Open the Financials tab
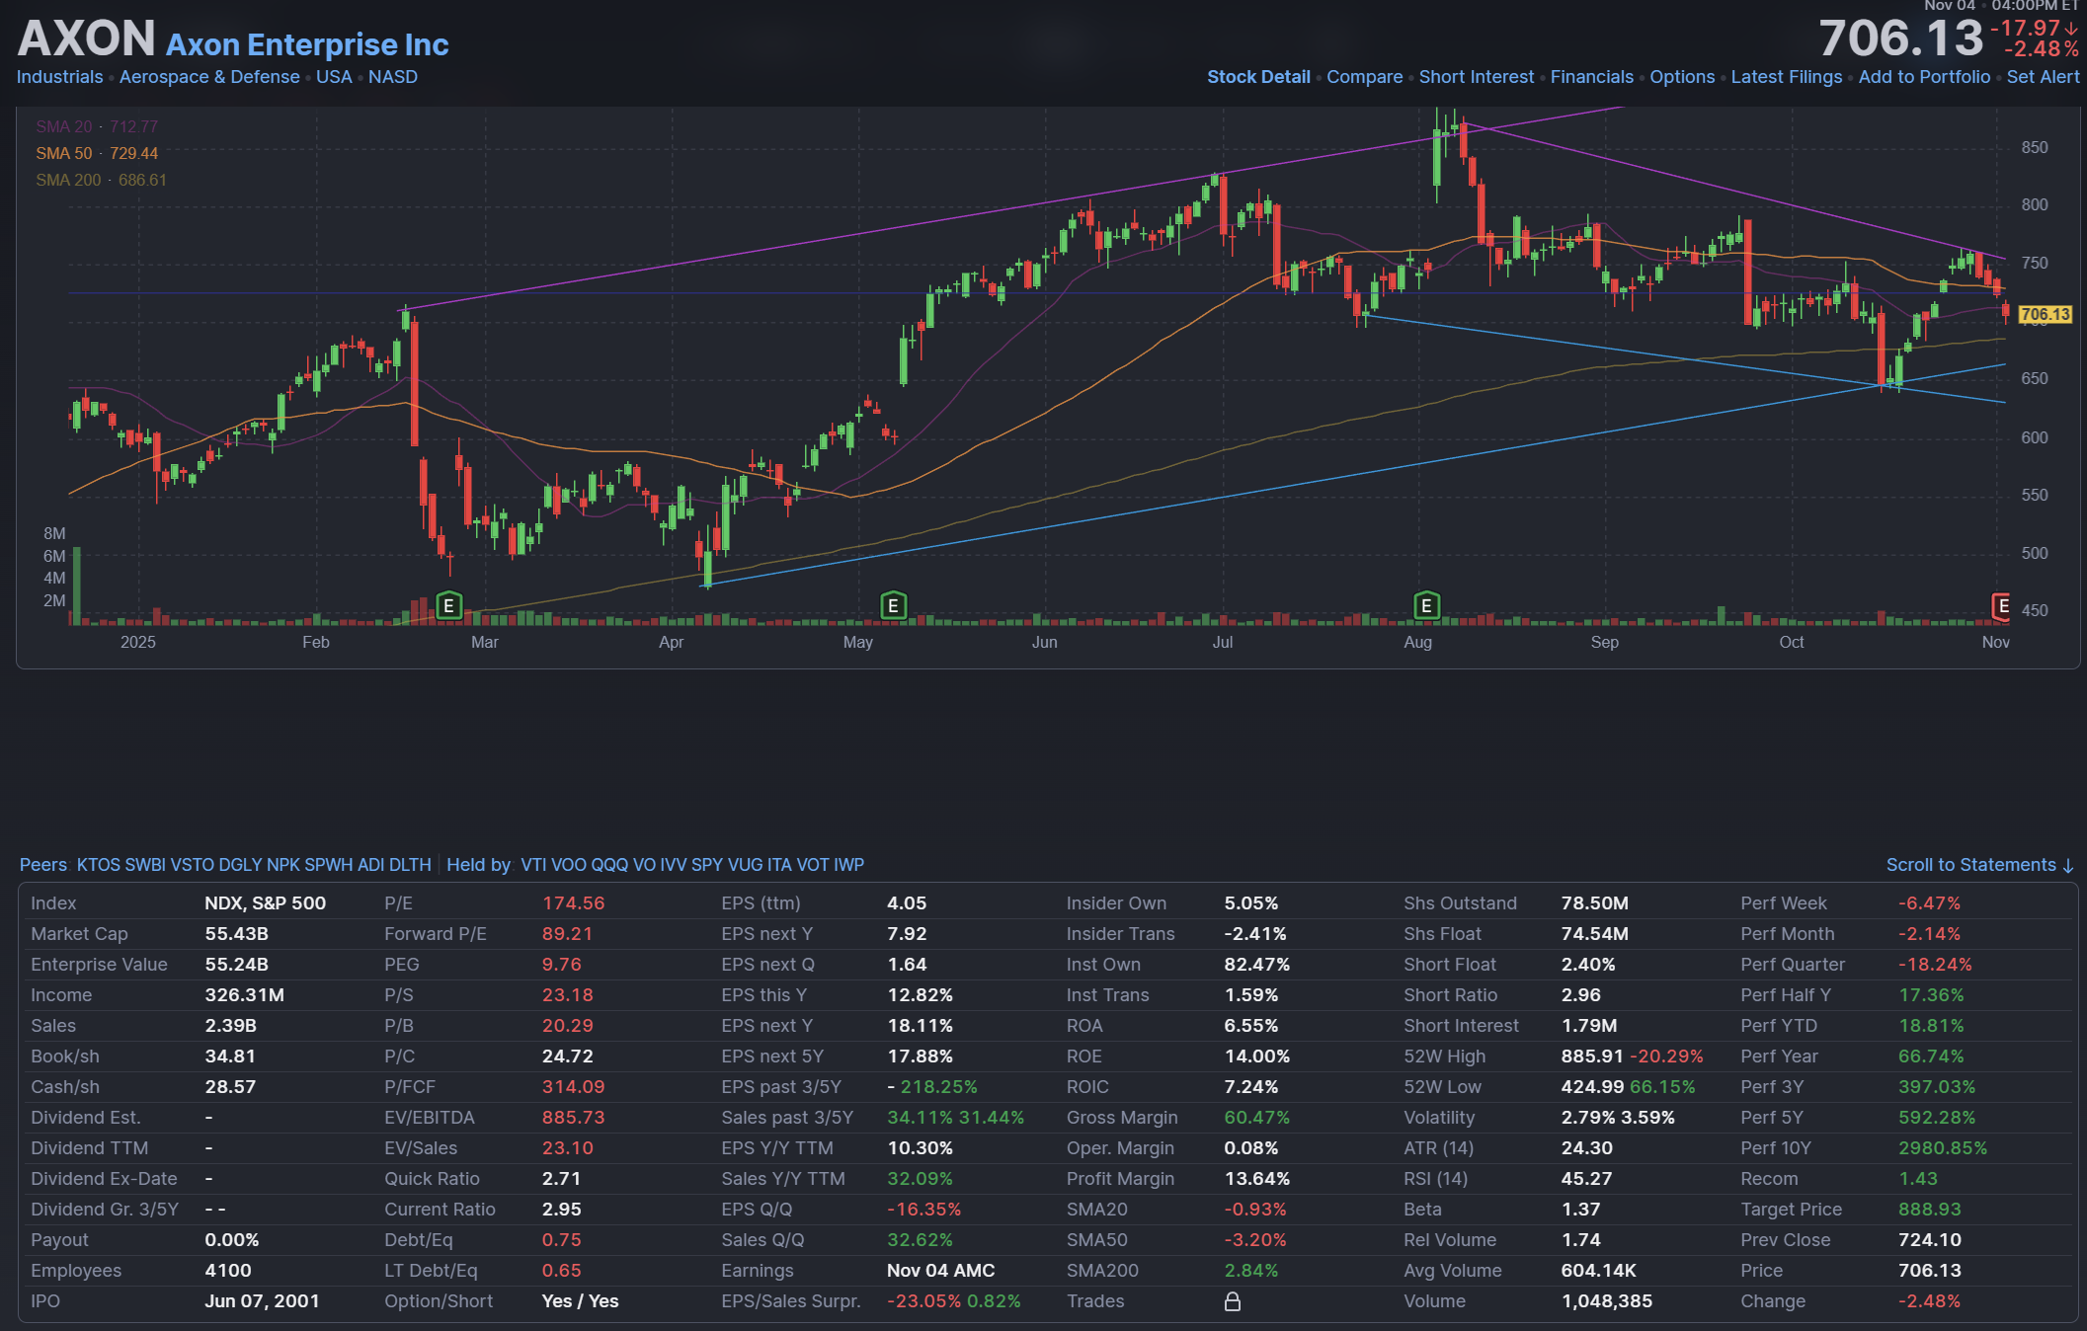2087x1331 pixels. (1591, 77)
